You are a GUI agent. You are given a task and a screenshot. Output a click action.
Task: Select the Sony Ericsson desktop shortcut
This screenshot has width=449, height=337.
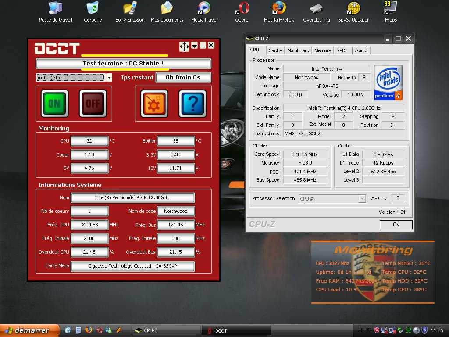pos(130,11)
